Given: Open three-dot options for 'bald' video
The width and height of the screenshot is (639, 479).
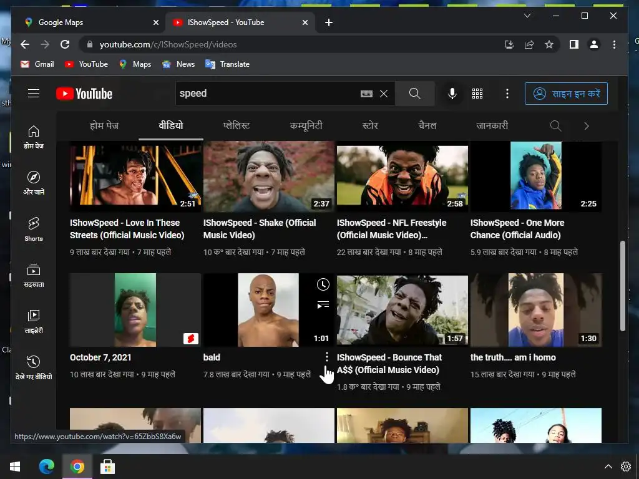Looking at the screenshot, I should click(327, 357).
